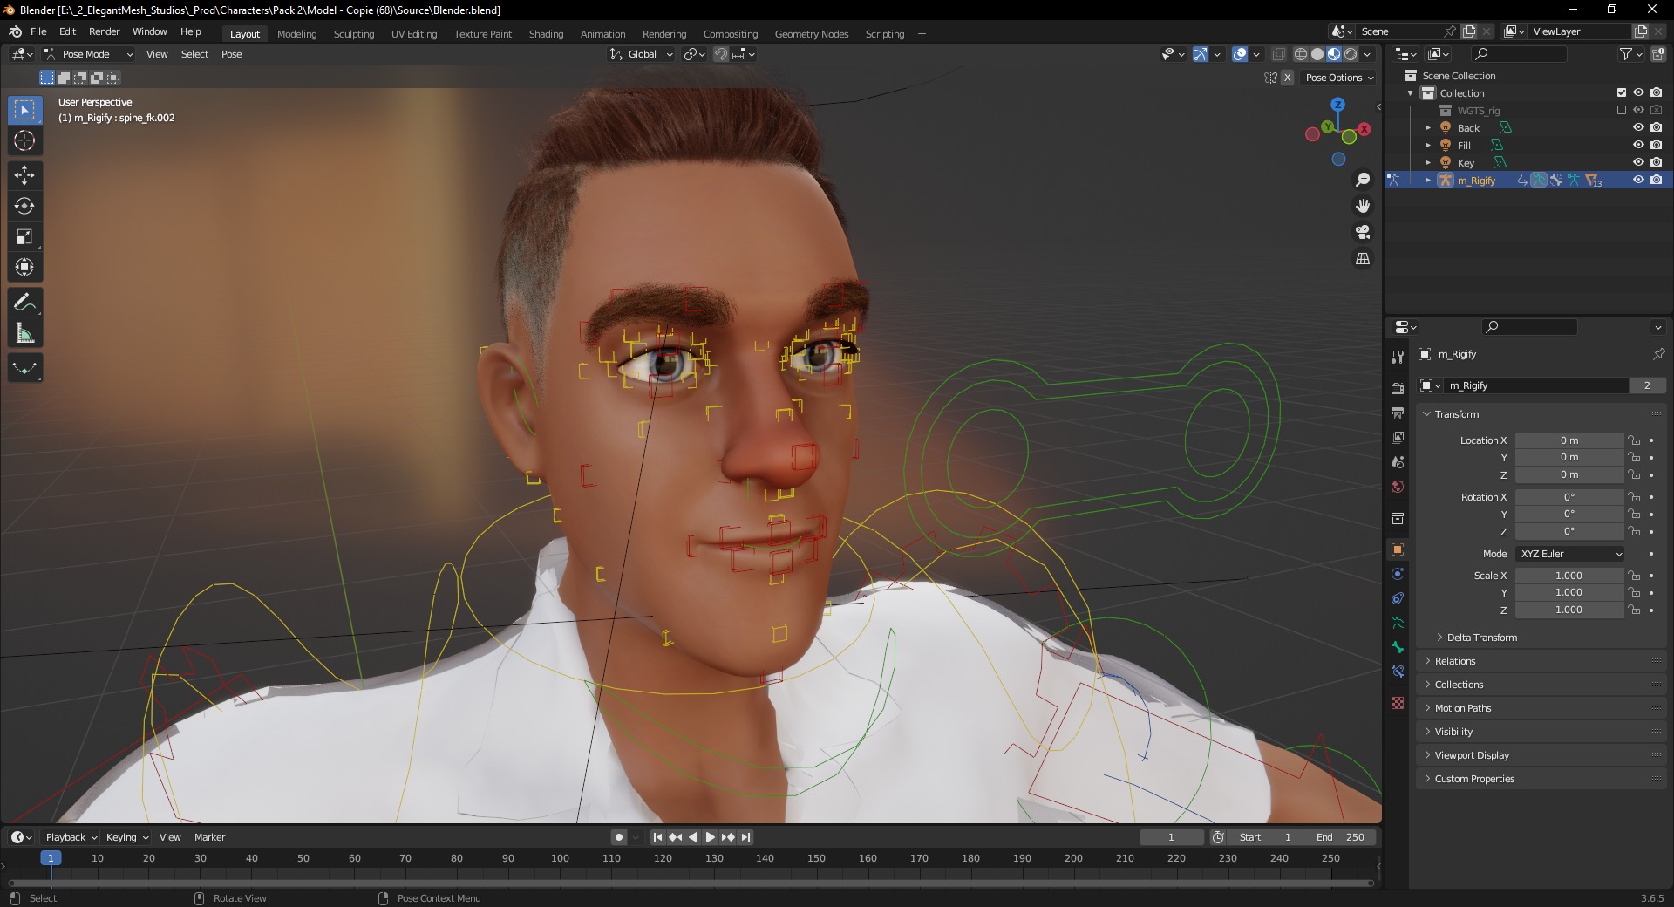Image resolution: width=1674 pixels, height=907 pixels.
Task: Switch to rendered viewport shading
Action: (x=1351, y=54)
